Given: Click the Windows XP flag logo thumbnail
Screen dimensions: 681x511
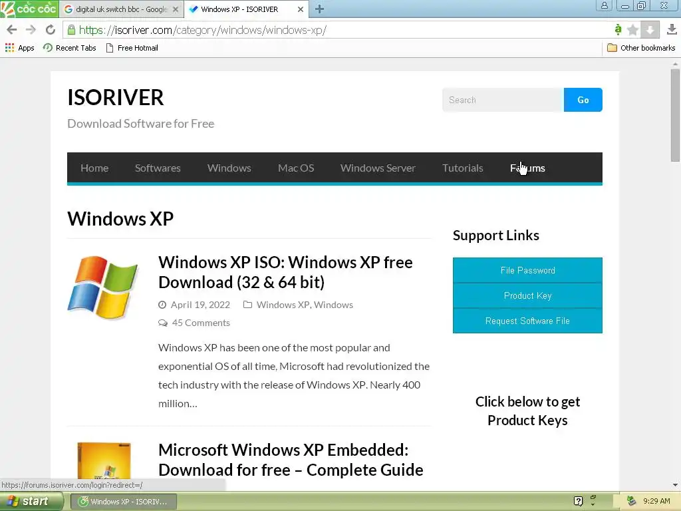Looking at the screenshot, I should tap(103, 287).
